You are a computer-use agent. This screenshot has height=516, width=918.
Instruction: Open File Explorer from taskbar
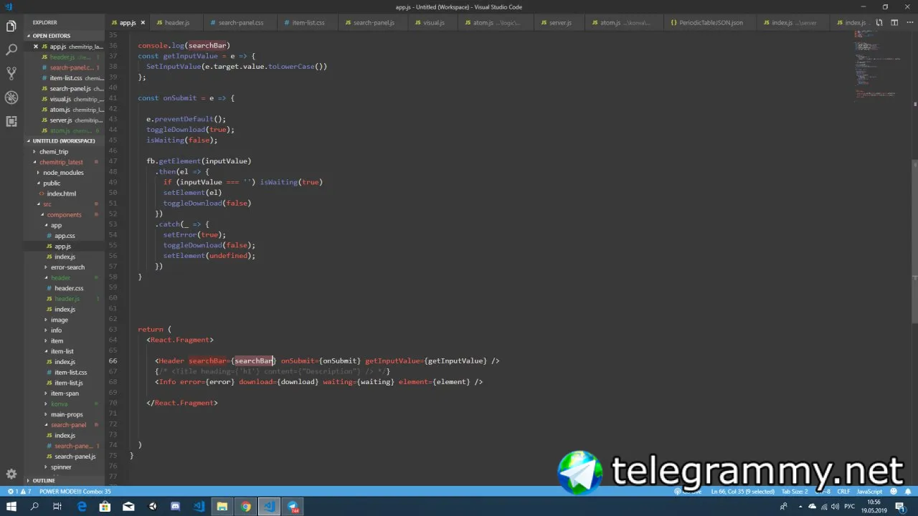[x=222, y=507]
